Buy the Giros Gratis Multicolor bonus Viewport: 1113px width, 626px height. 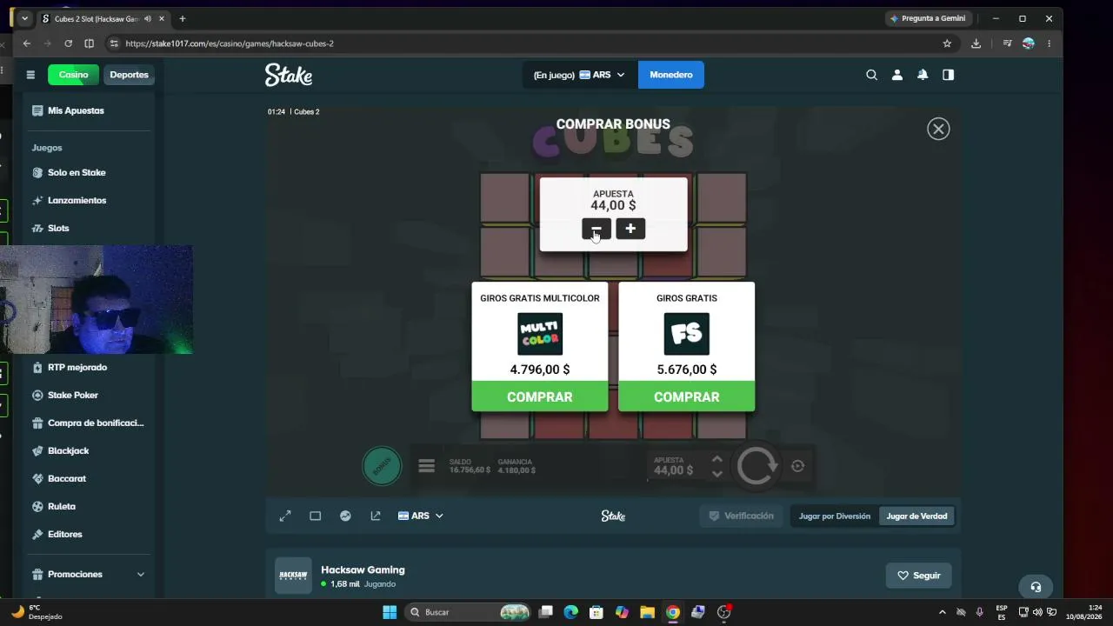[540, 396]
